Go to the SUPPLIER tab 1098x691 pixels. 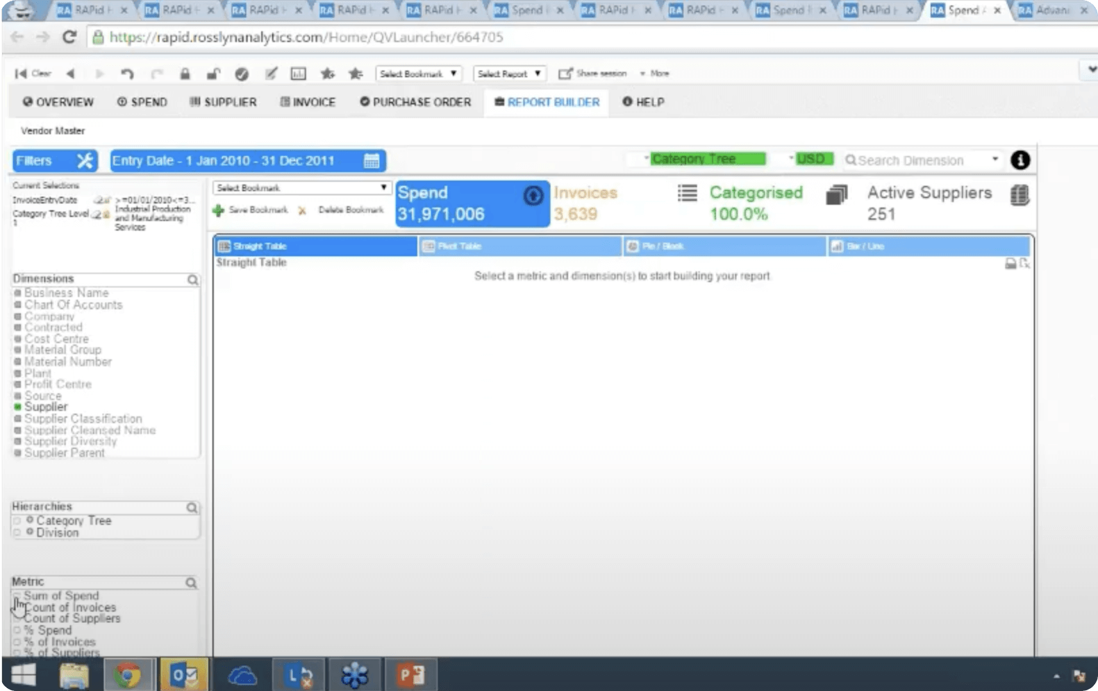coord(223,102)
